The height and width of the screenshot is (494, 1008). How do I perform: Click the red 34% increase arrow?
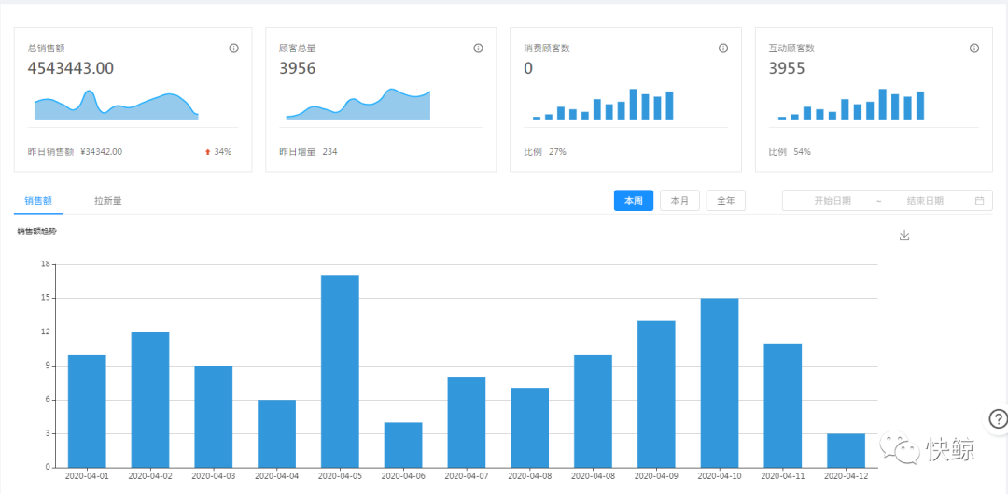click(x=208, y=152)
